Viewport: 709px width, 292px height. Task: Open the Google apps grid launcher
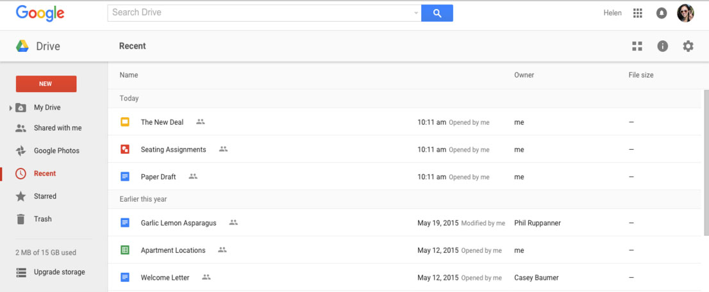point(637,13)
